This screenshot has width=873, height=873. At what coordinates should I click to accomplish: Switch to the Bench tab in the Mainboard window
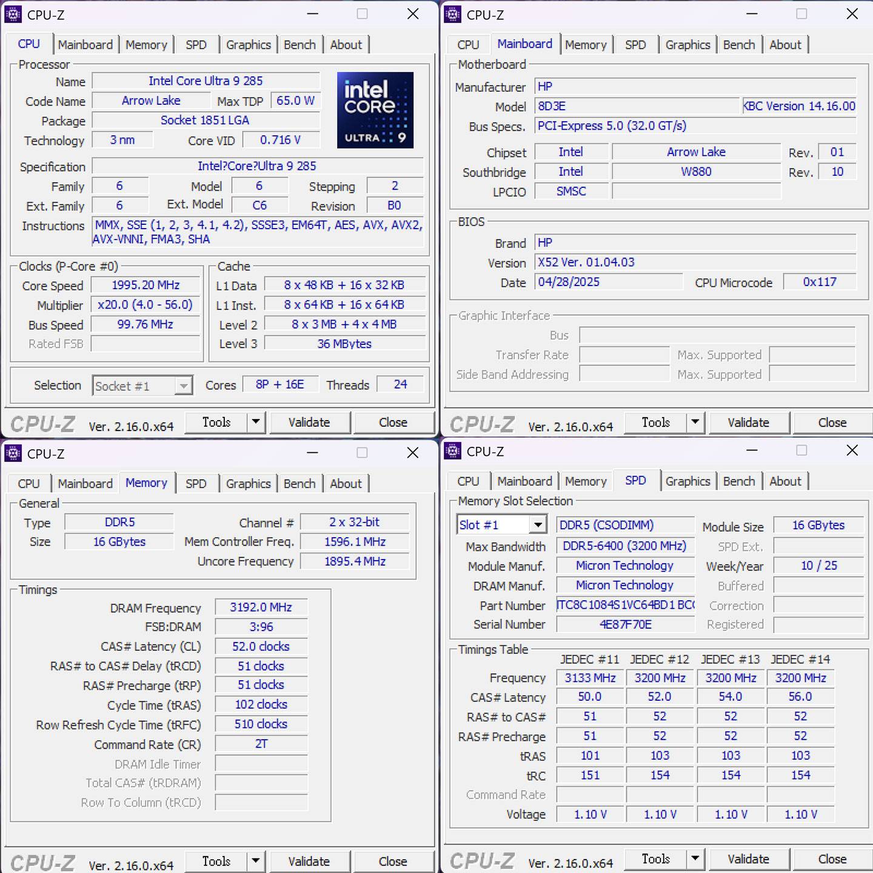739,44
